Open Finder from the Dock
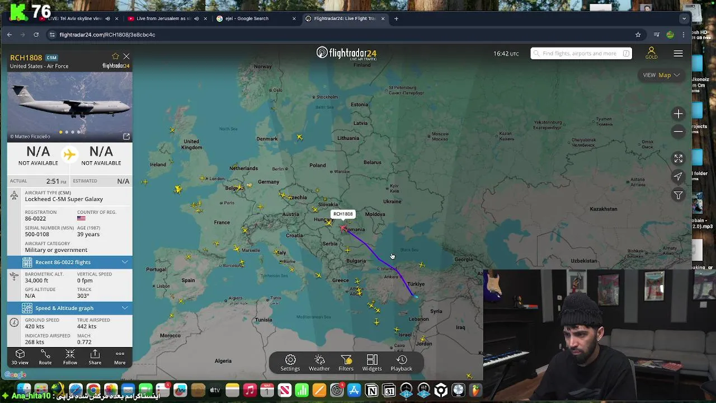Viewport: 716px width, 403px height. coord(23,390)
